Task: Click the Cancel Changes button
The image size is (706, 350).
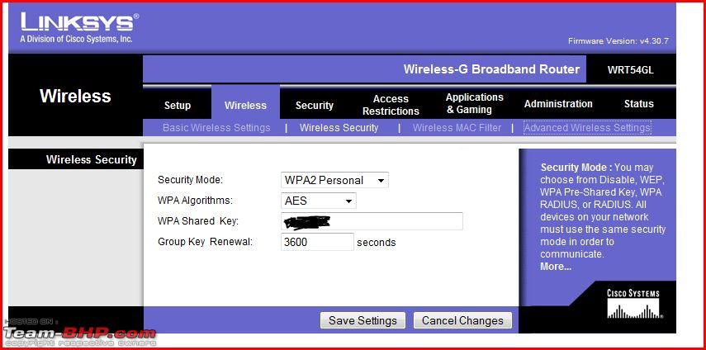Action: tap(462, 321)
